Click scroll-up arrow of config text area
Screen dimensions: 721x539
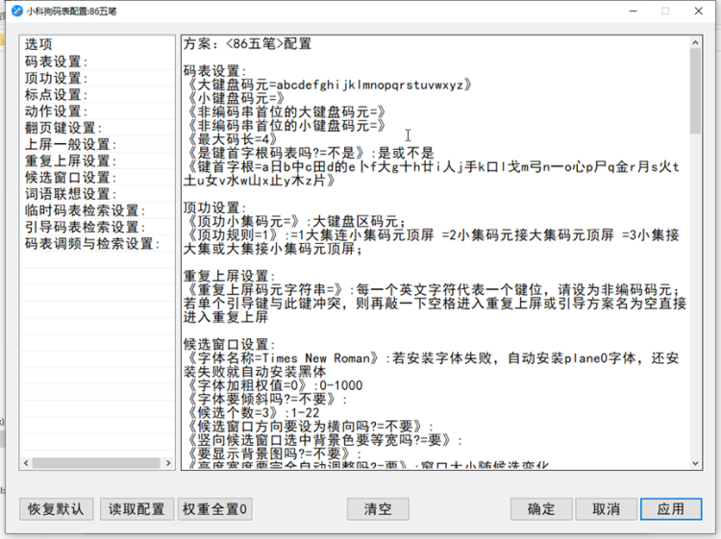695,42
